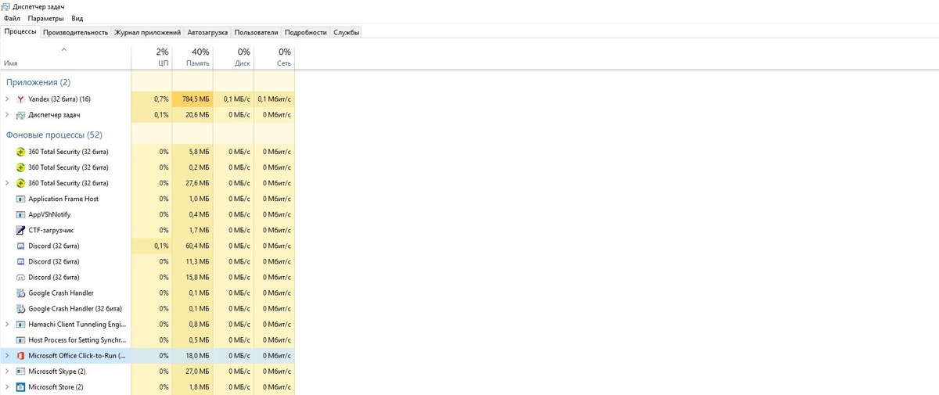Switch to the Службы tab
This screenshot has width=939, height=395.
pos(347,33)
